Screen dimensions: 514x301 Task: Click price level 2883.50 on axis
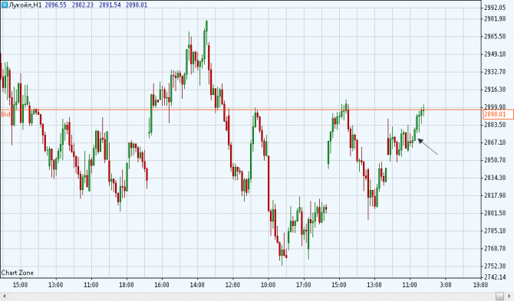pyautogui.click(x=495, y=125)
